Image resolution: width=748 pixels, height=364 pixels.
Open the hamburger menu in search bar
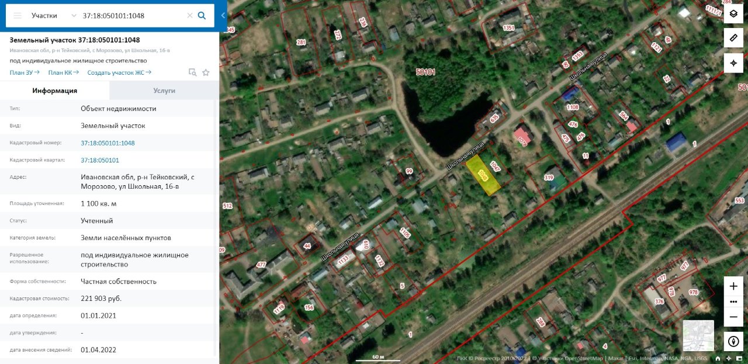coord(18,16)
